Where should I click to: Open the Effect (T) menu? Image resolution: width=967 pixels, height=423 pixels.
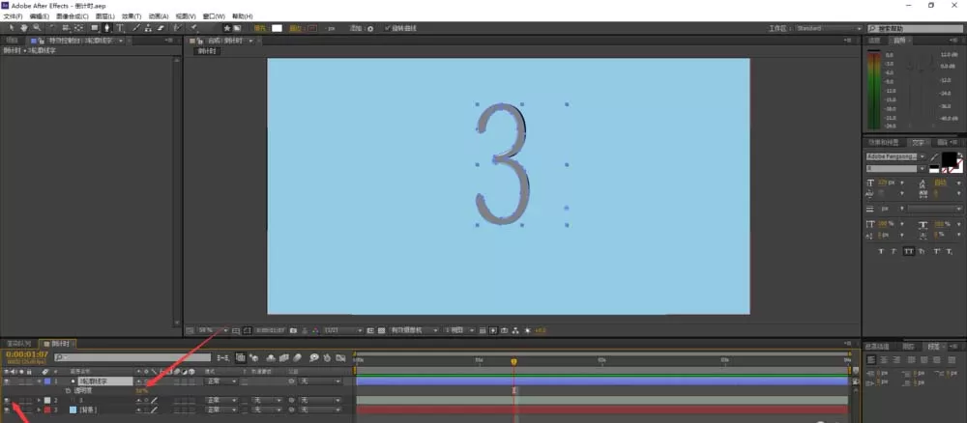tap(131, 16)
